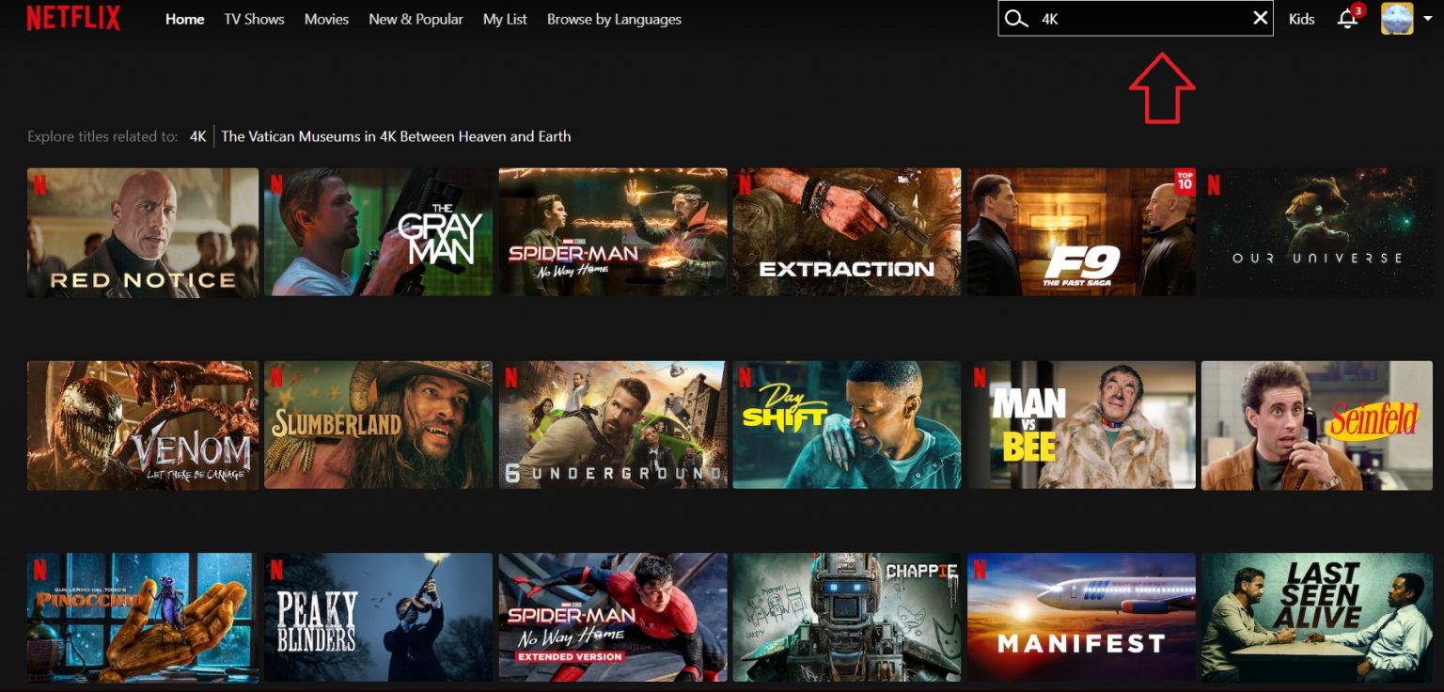Open the Kids profile menu

pos(1302,18)
